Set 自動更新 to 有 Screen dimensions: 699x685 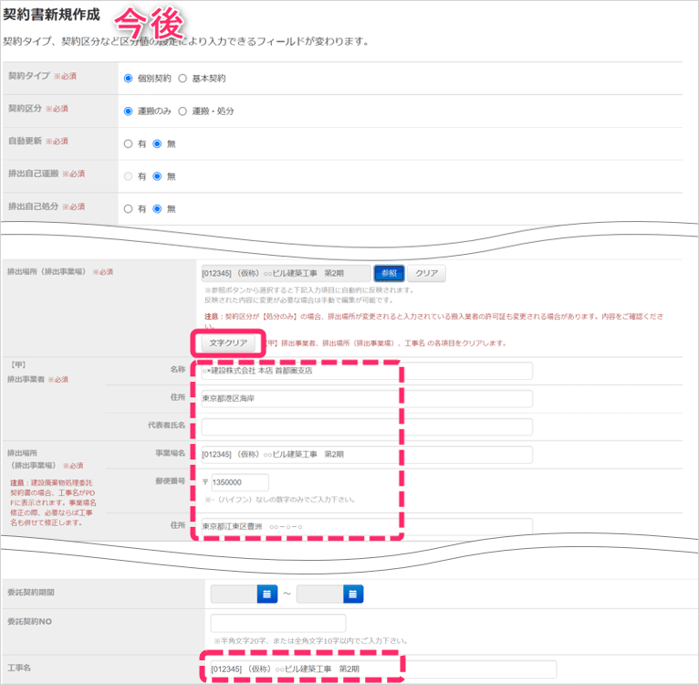coord(129,143)
